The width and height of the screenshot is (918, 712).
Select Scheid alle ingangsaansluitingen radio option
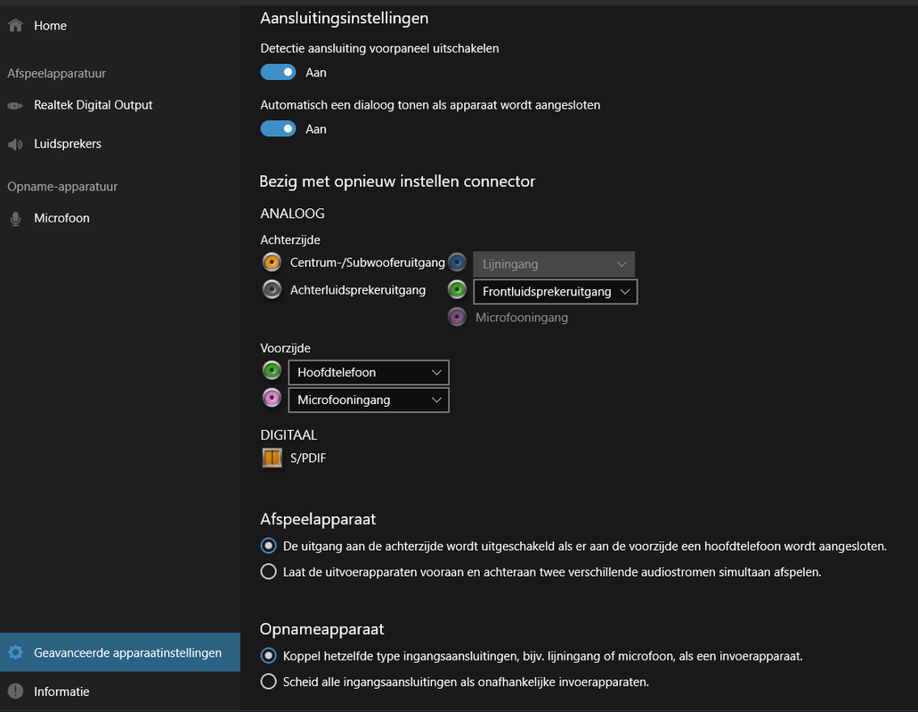pos(269,682)
